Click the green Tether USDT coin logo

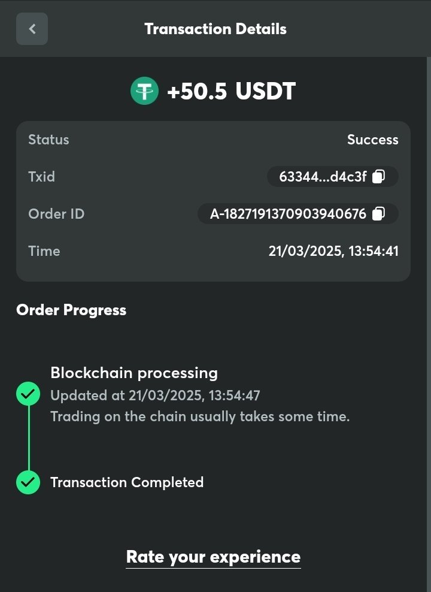pyautogui.click(x=144, y=92)
